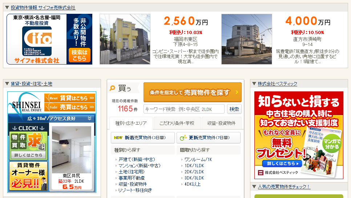Viewport: 351px width, 198px height.
Task: Click the 賃貸はこちら Rent button
Action: (70, 98)
